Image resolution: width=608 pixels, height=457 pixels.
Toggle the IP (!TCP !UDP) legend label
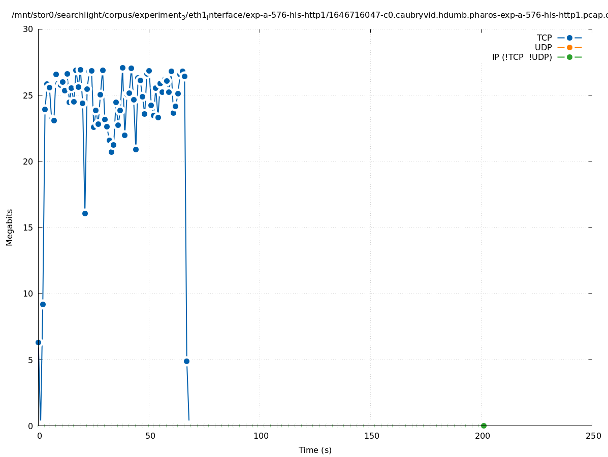point(522,57)
